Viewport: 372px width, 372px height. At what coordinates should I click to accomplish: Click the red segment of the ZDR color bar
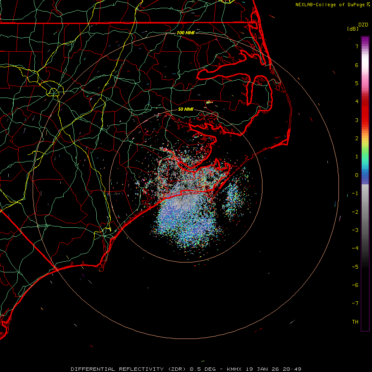365,112
